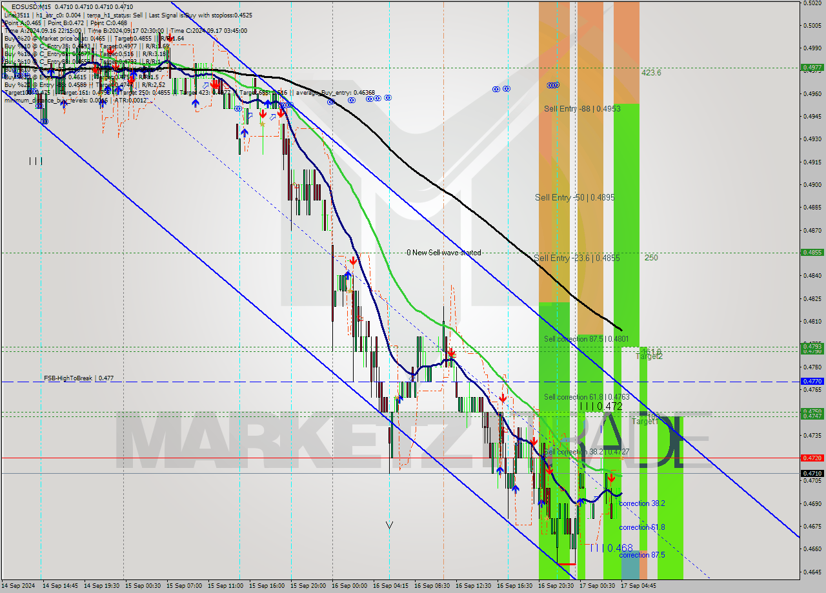Click the 'Time A:2024.09.16 22:15:00' text
This screenshot has height=593, width=826.
coord(43,30)
